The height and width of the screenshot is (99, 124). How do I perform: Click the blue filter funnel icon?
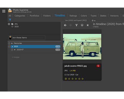coord(10,19)
